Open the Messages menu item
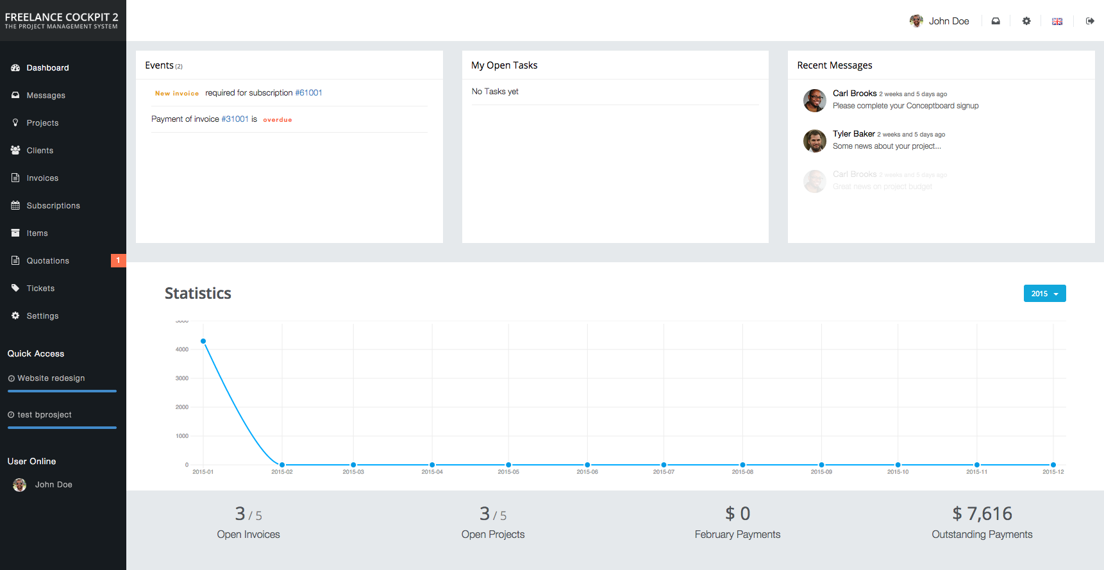Viewport: 1104px width, 570px height. coord(63,95)
